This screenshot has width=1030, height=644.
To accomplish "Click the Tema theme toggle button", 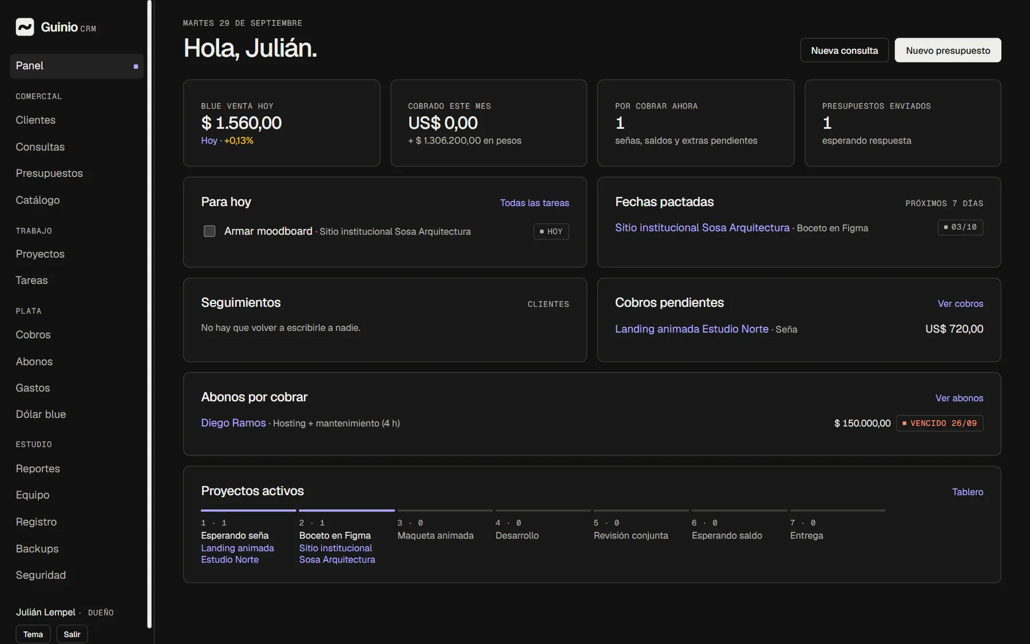I will coord(33,634).
